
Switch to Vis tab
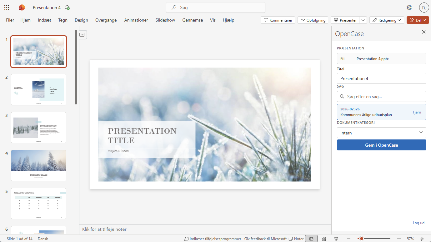coord(213,20)
